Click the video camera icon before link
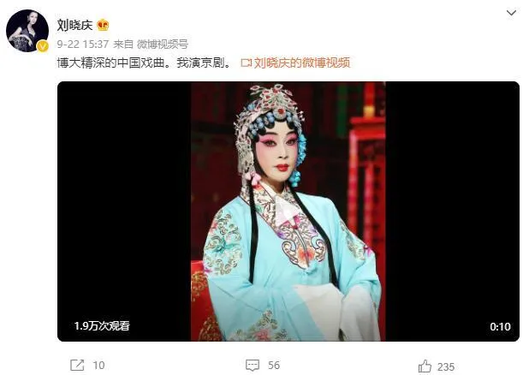 point(247,63)
